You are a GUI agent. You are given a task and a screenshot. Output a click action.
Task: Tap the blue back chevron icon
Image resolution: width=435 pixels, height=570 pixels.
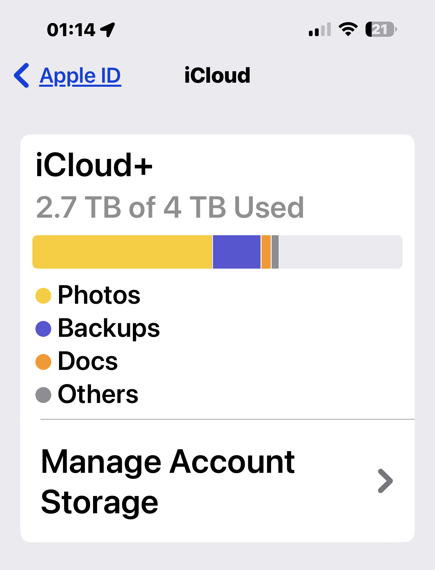point(22,75)
